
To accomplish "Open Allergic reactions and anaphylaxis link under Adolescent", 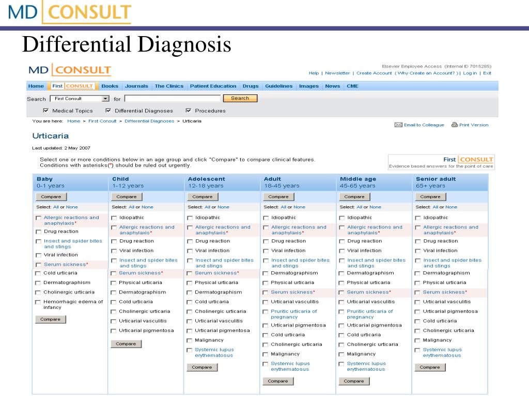I will [223, 230].
